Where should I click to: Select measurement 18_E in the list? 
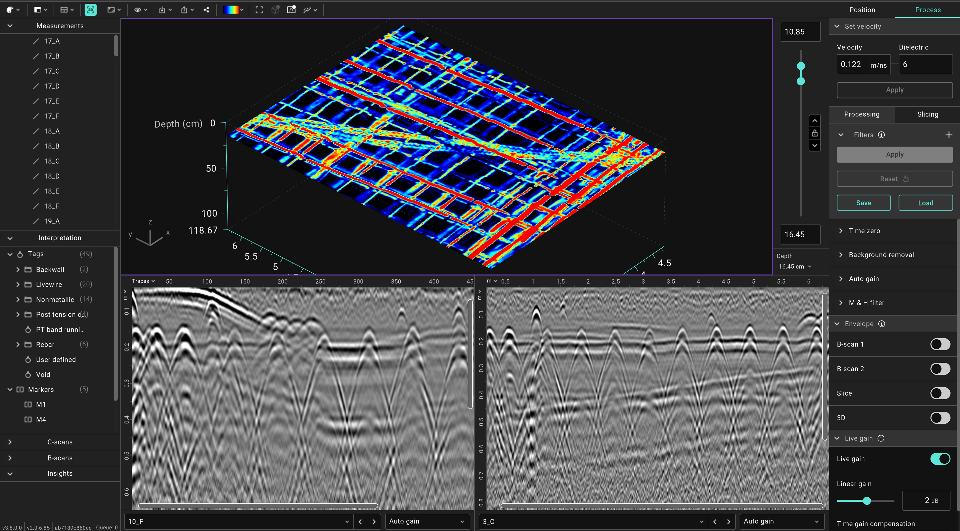[x=52, y=191]
